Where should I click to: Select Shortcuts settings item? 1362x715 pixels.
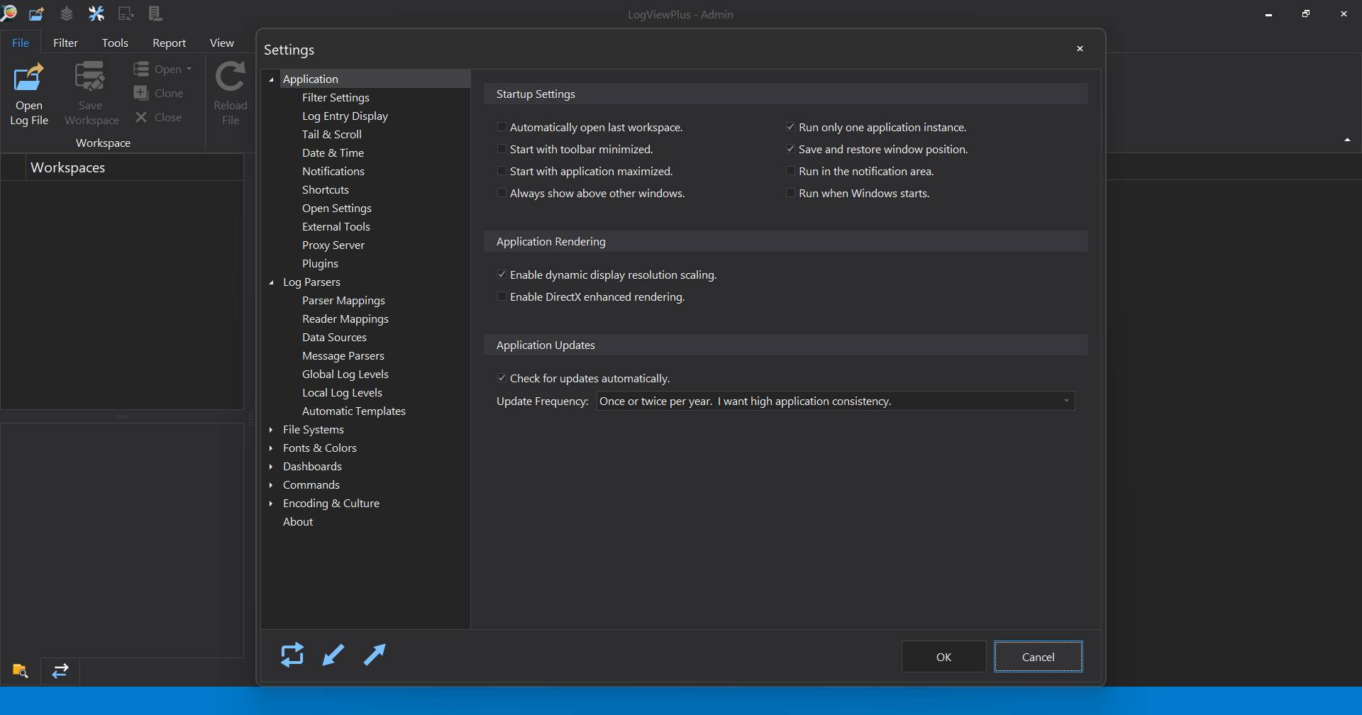[x=325, y=189]
